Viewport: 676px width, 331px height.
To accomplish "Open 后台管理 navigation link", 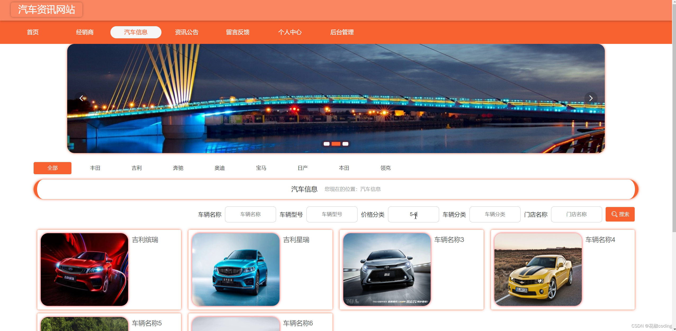I will [x=342, y=32].
